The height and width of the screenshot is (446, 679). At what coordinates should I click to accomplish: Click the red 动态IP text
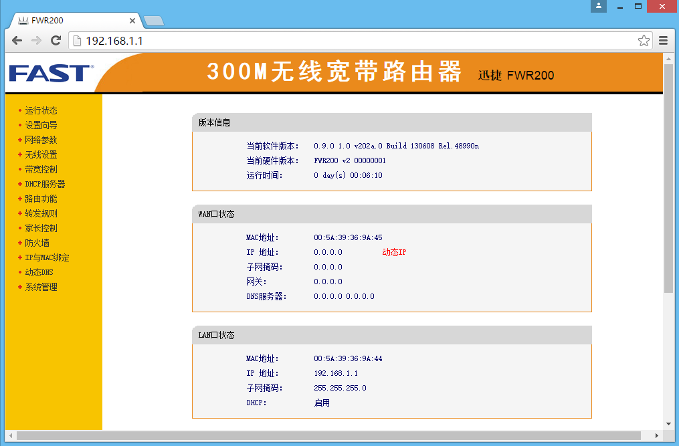[x=394, y=252]
